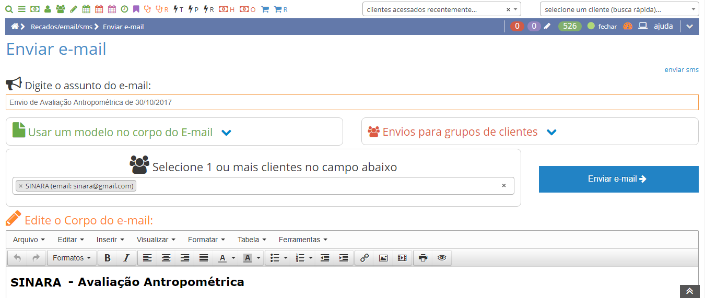
Task: Click the green clock icon
Action: 124,9
